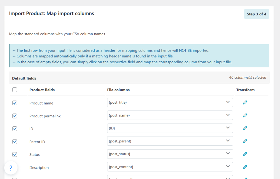This screenshot has height=179, width=280.
Task: Uncheck the Product name field checkbox
Action: (x=14, y=103)
